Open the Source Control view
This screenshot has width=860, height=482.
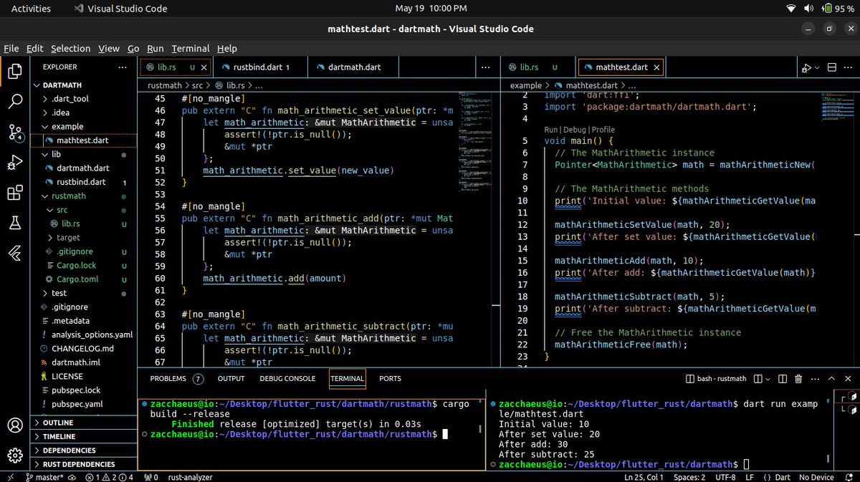[x=14, y=132]
